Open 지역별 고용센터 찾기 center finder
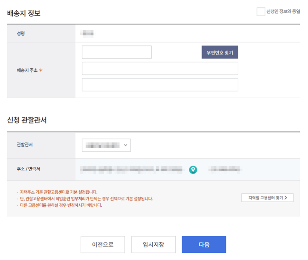This screenshot has width=308, height=260. click(267, 198)
